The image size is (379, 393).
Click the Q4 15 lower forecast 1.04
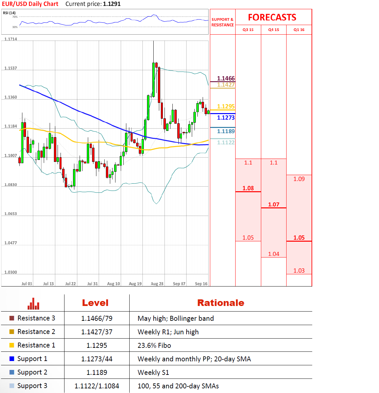pos(273,254)
